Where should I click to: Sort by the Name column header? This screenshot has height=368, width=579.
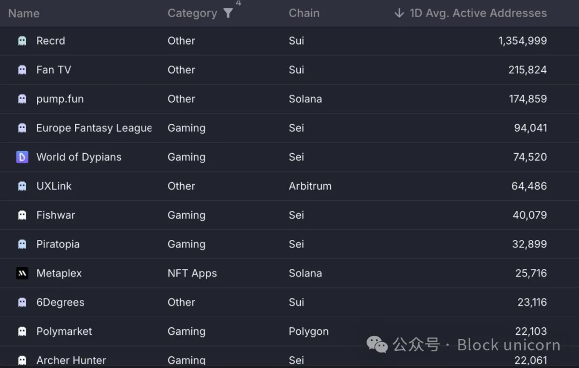click(x=24, y=13)
